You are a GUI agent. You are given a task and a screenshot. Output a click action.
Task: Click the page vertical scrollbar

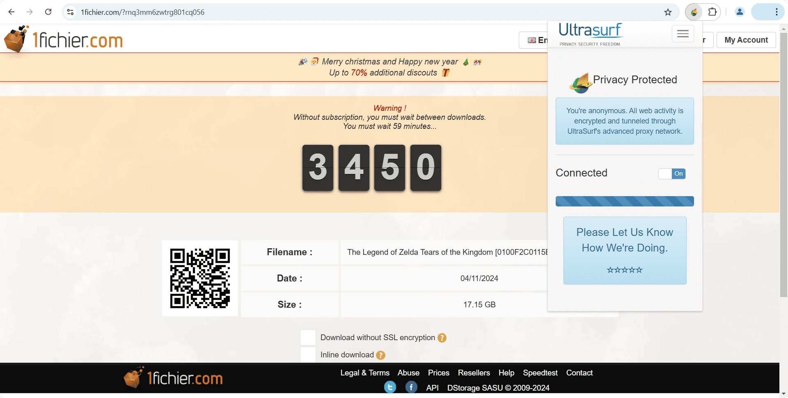click(x=783, y=164)
